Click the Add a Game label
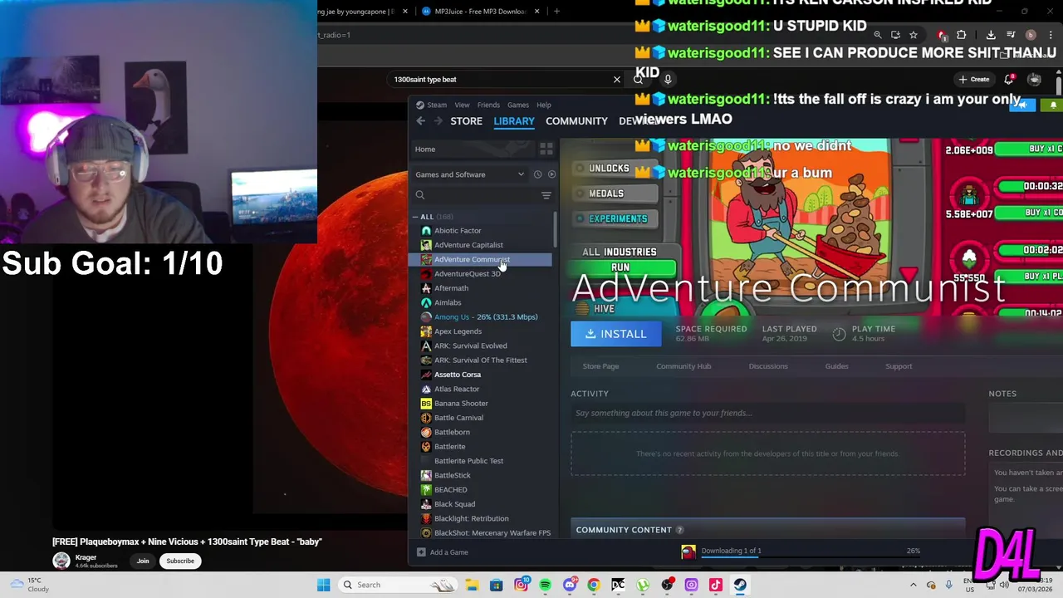 click(x=449, y=552)
